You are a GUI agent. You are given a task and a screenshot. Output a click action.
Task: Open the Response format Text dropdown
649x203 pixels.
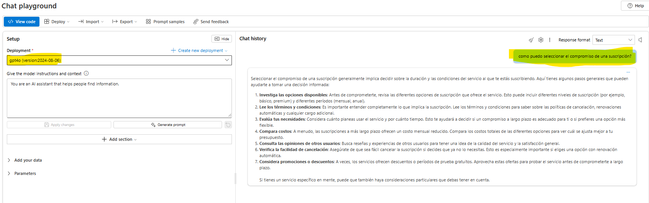point(614,40)
